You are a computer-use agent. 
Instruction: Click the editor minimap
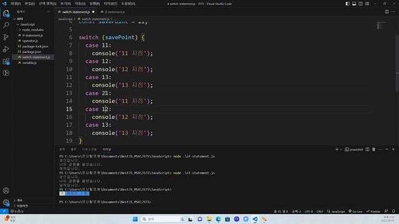tap(381, 26)
